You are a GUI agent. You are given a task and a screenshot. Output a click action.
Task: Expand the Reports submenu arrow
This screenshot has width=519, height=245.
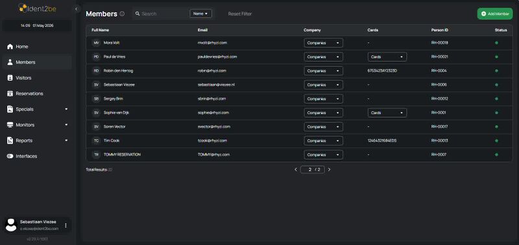click(x=66, y=141)
